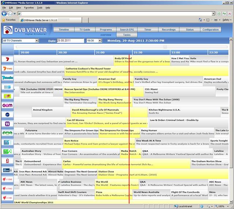Open the Status tab
Image resolution: width=234 pixels, height=209 pixels.
pyautogui.click(x=190, y=30)
